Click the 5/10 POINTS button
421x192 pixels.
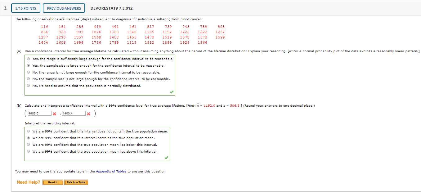point(25,8)
